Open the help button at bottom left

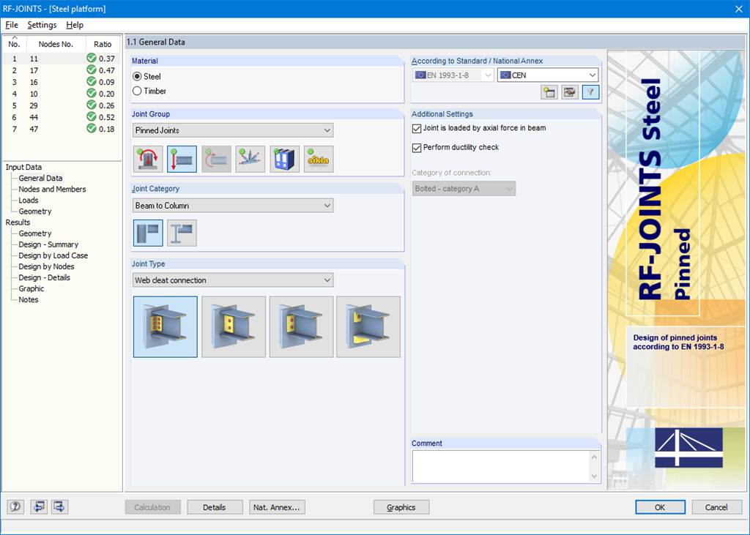[15, 506]
